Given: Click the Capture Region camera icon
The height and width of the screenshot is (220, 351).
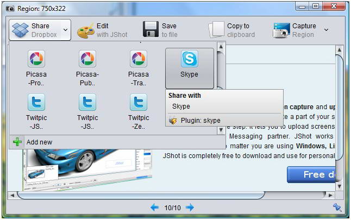Looking at the screenshot, I should [281, 30].
